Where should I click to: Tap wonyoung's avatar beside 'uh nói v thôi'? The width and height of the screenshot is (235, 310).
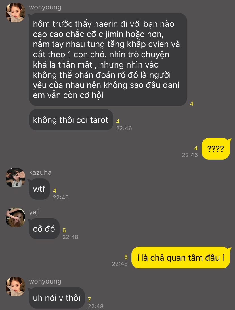15,286
